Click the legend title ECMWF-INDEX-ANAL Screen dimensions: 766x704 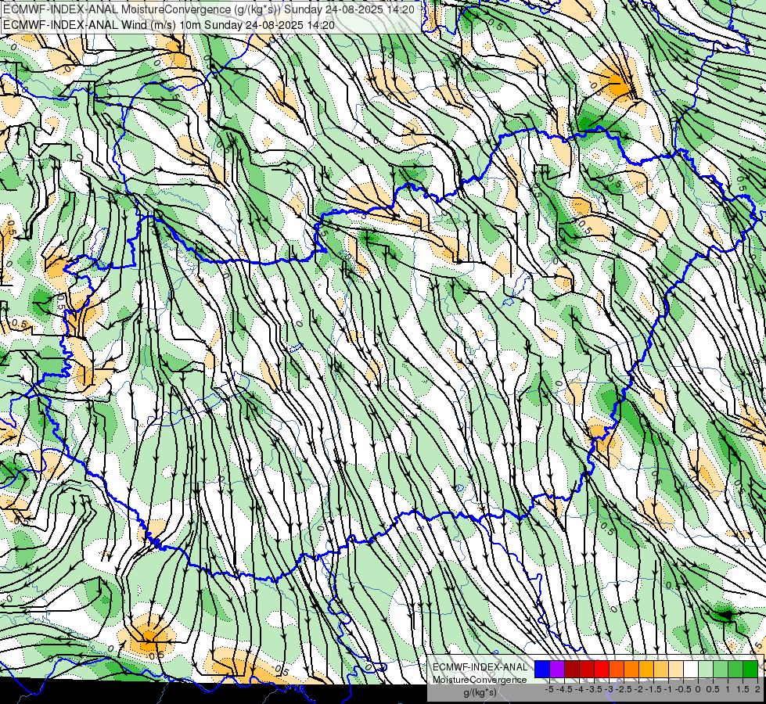(x=480, y=667)
